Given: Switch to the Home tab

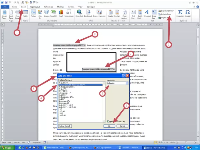Looking at the screenshot, I should 14,7.
